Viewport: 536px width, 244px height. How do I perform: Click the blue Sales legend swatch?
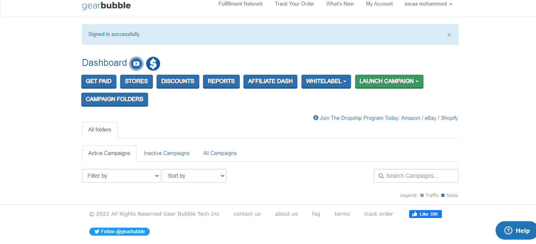pyautogui.click(x=443, y=196)
